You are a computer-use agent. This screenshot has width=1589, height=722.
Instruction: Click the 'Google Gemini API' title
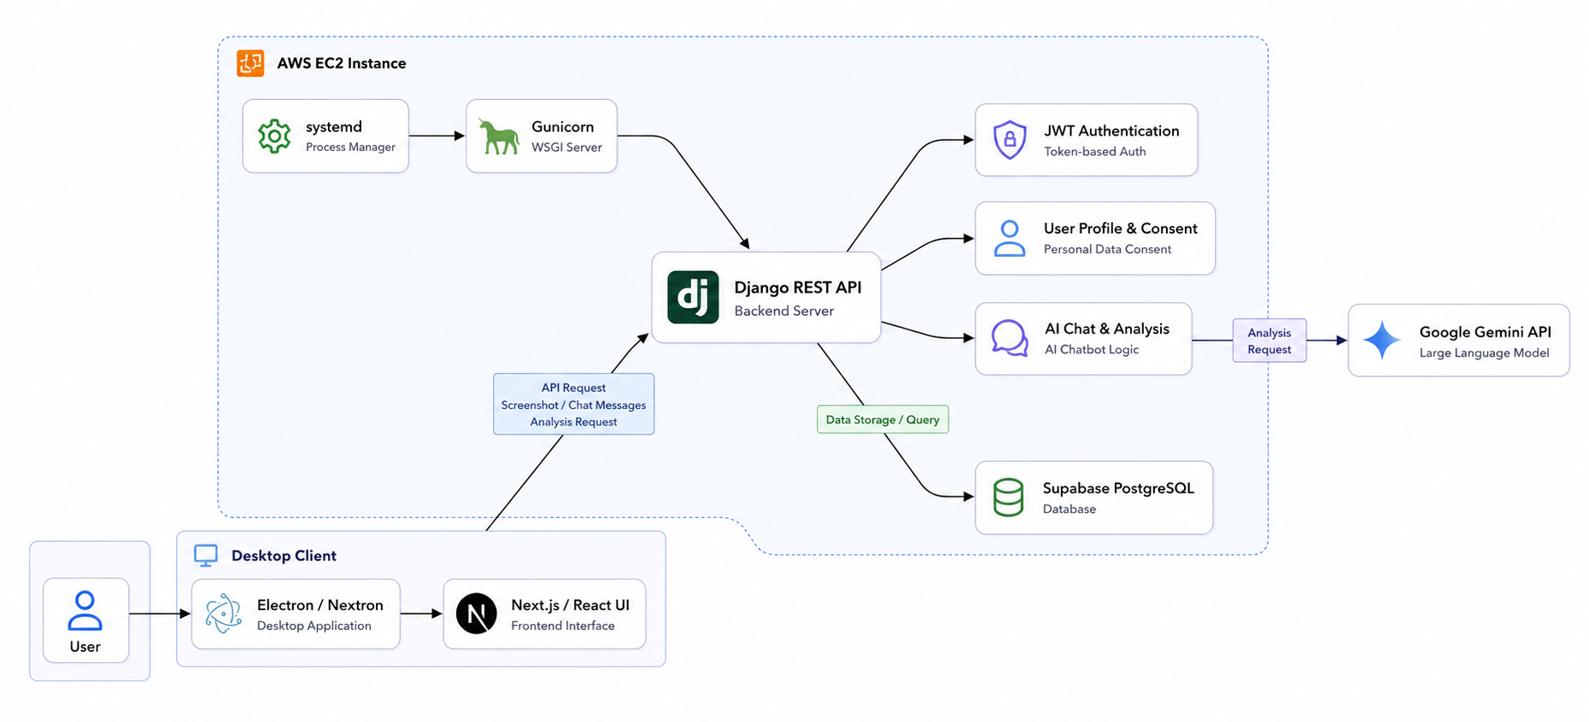tap(1486, 332)
